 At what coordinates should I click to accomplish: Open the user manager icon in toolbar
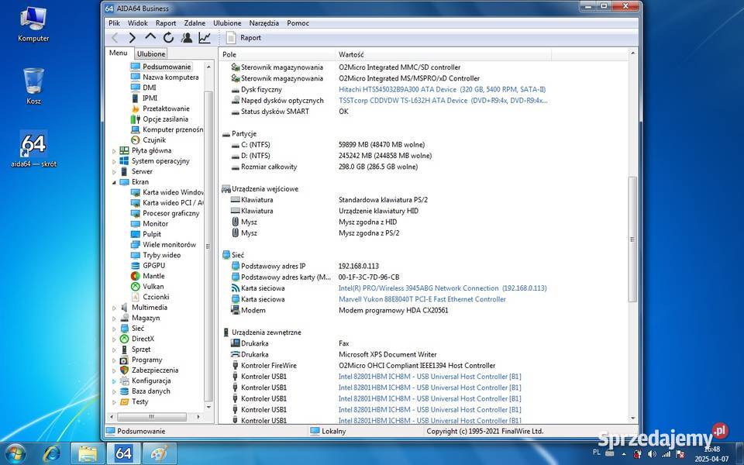click(187, 37)
